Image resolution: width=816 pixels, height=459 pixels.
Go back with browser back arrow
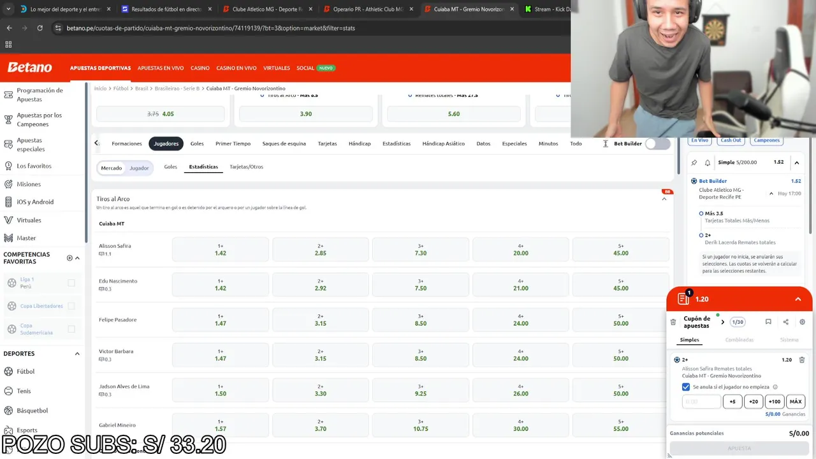(9, 28)
